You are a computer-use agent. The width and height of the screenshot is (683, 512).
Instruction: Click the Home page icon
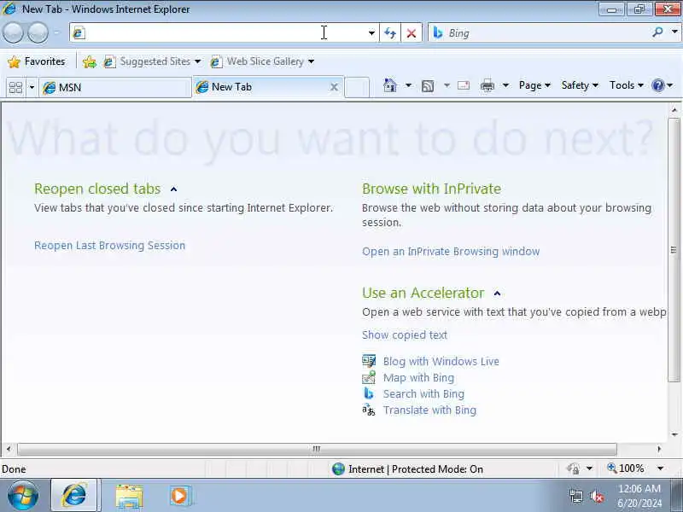click(x=390, y=85)
